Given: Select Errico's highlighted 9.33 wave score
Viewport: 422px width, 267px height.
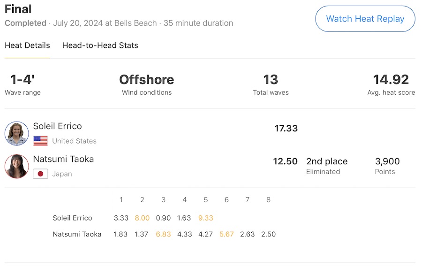Looking at the screenshot, I should [205, 218].
